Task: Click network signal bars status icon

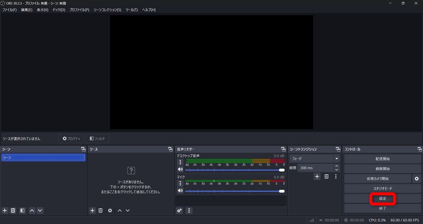Action: point(312,220)
